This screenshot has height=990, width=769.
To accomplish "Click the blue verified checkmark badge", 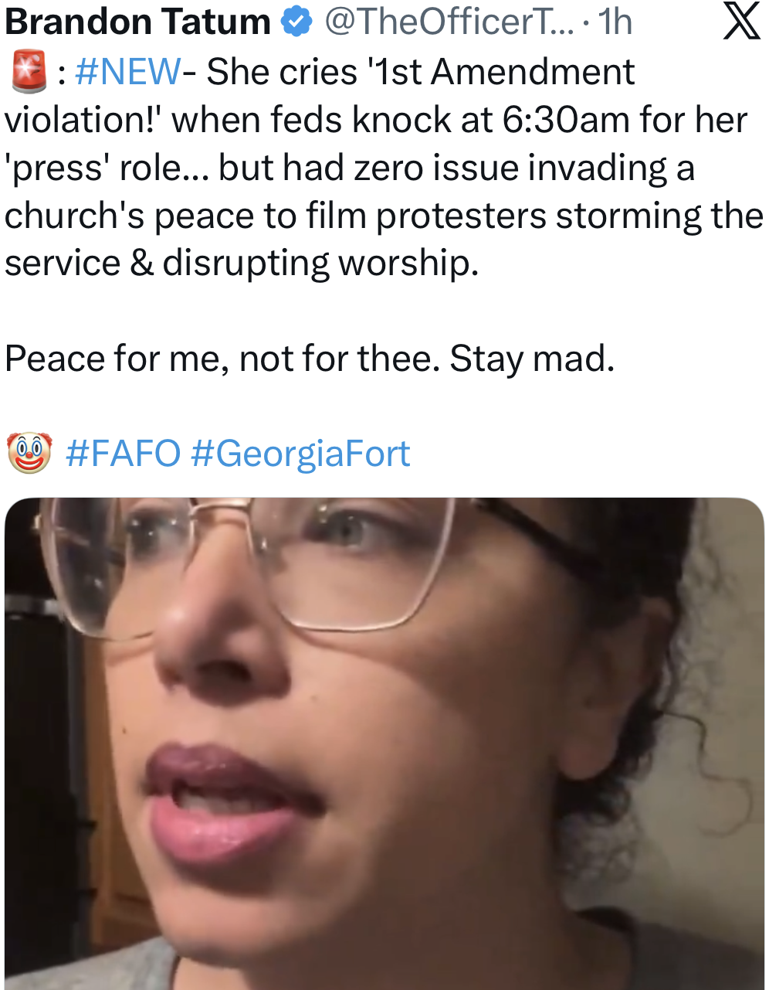I will coord(295,22).
